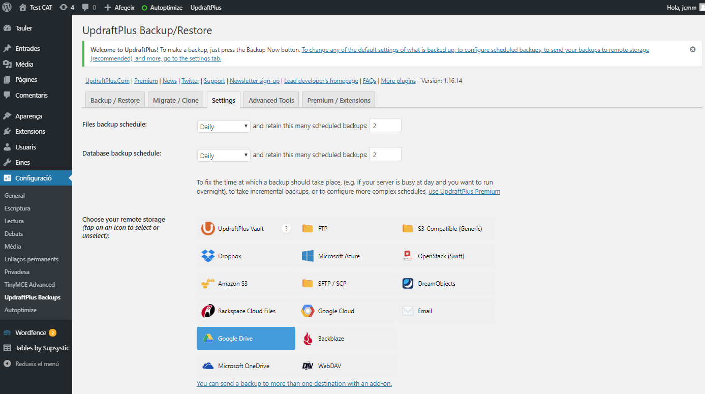Collapse the menu with Redueix el menú
The image size is (705, 394).
[x=36, y=363]
